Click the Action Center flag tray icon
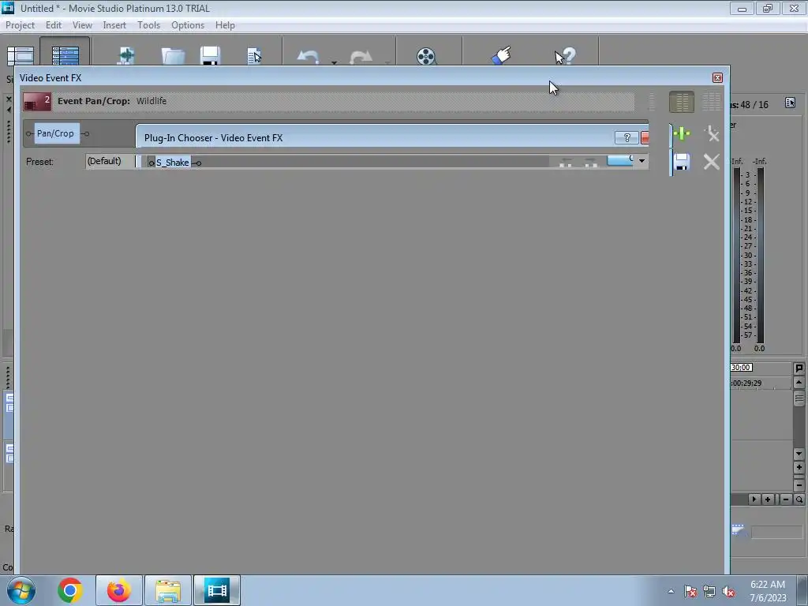808x606 pixels. [690, 592]
